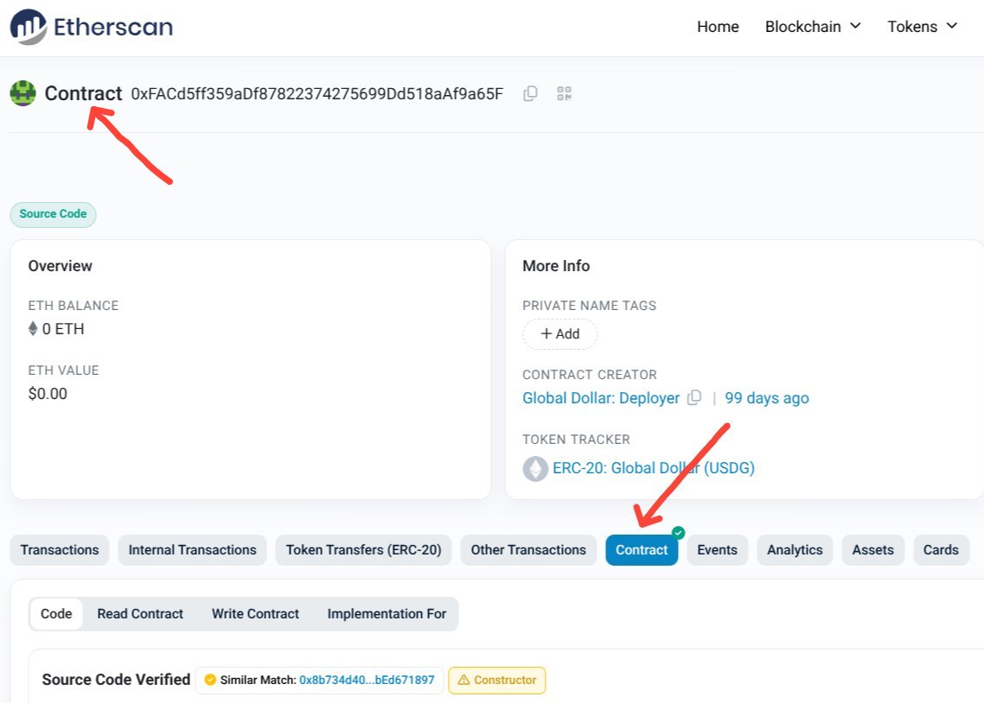This screenshot has width=984, height=703.
Task: Click the More Info card heading
Action: point(556,266)
